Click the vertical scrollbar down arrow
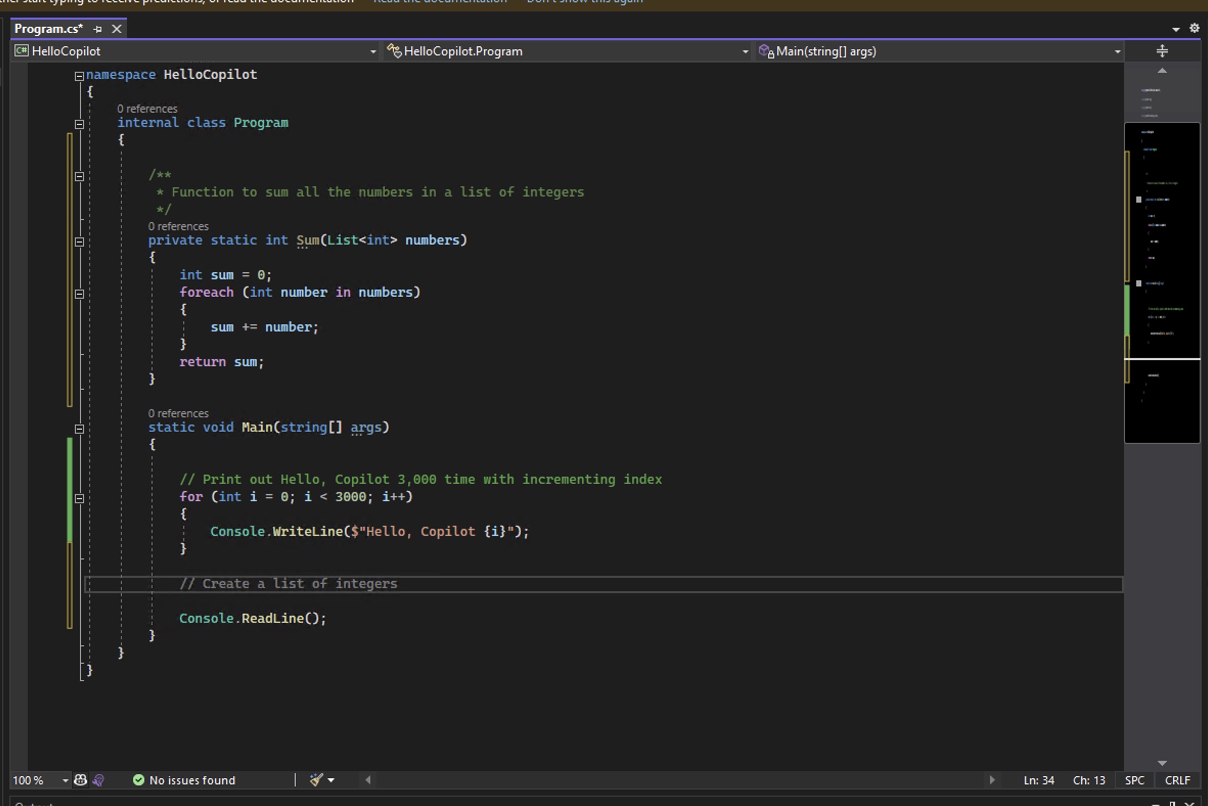 coord(1162,763)
